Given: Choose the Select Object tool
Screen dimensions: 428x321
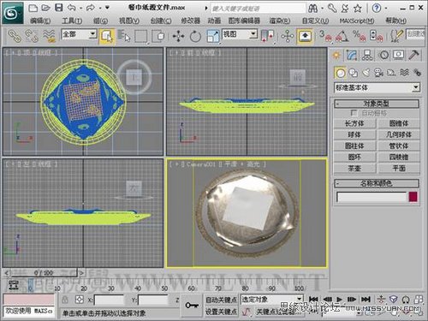Looking at the screenshot, I should [107, 36].
